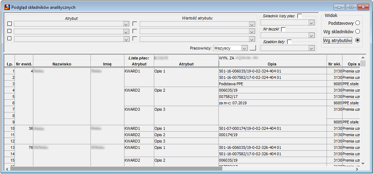Click the application icon in title bar
This screenshot has width=373, height=174.
(7, 7)
